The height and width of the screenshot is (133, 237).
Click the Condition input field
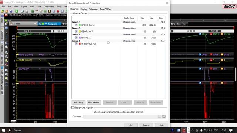click(x=120, y=116)
